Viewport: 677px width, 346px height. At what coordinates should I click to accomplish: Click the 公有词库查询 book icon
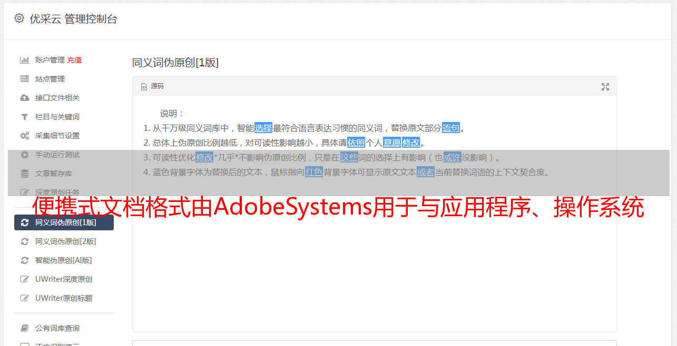coord(24,328)
